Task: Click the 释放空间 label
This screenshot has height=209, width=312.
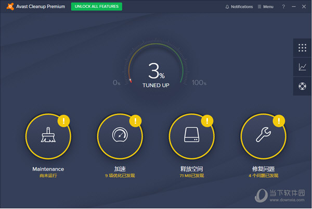Action: click(x=191, y=169)
